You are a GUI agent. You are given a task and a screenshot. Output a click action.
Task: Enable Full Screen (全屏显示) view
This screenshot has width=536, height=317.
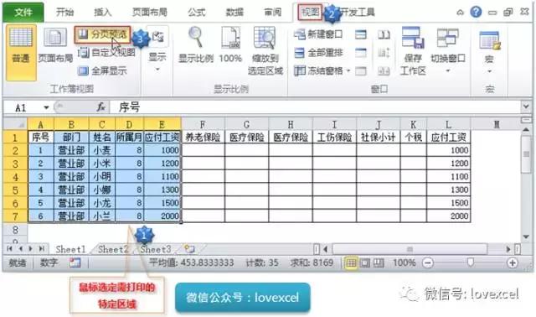(x=102, y=70)
